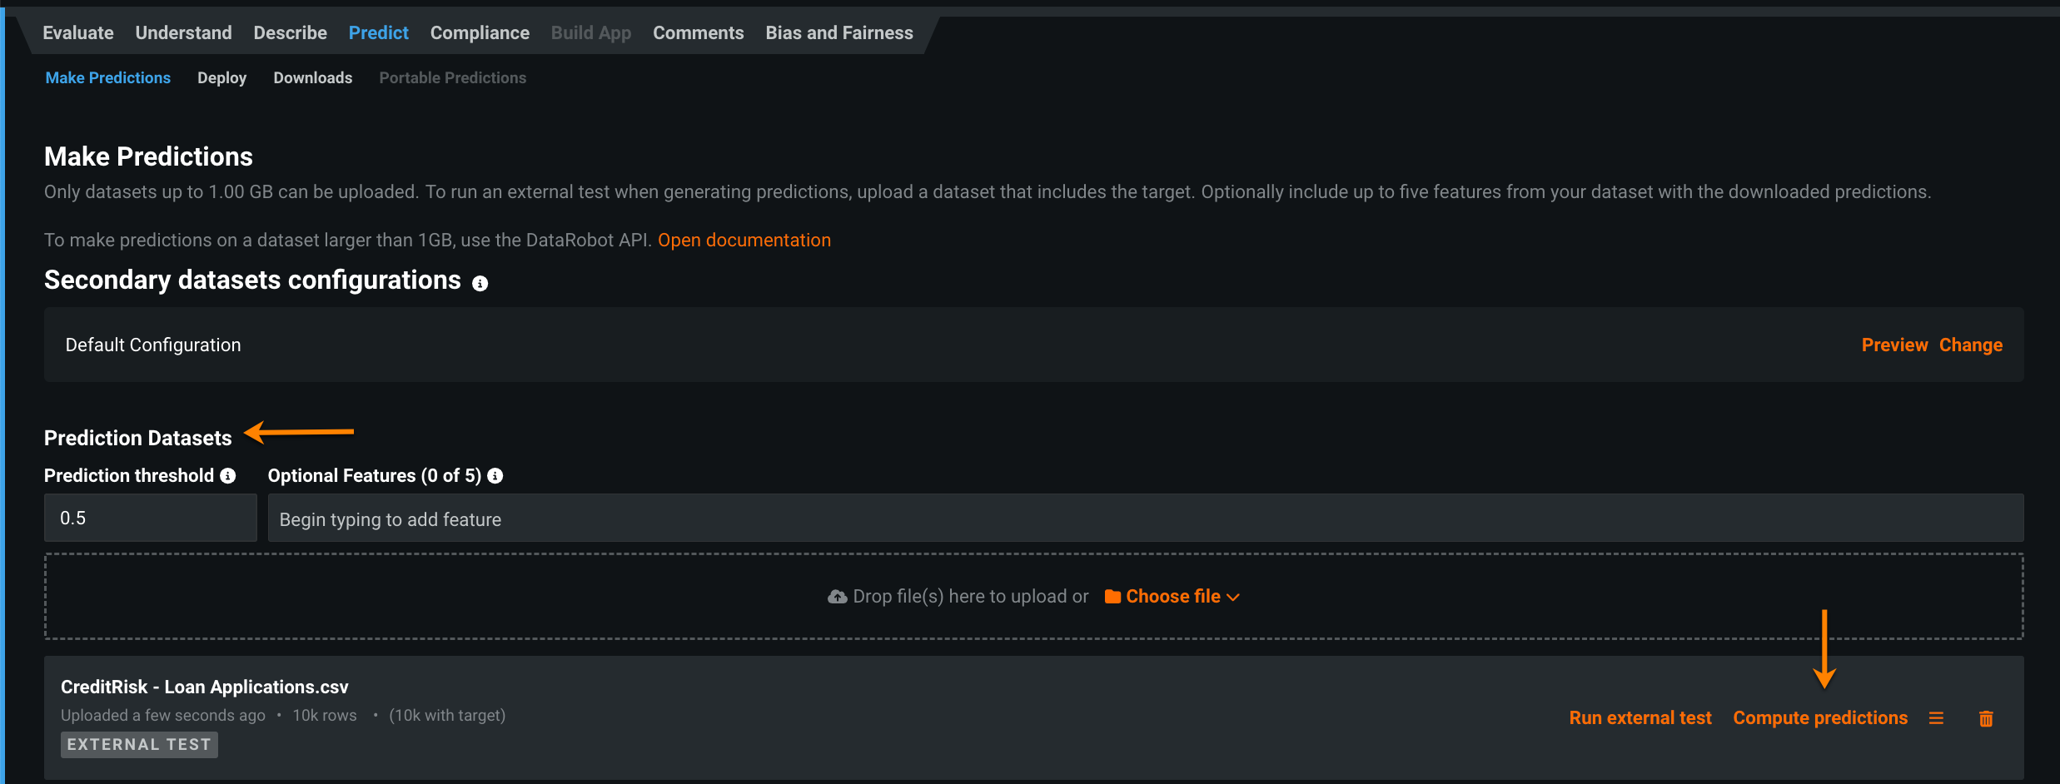Open the dataset hamburger menu icon
The height and width of the screenshot is (784, 2060).
coord(1936,718)
